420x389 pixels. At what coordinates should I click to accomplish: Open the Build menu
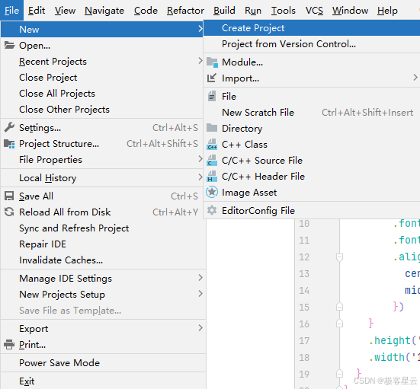(224, 11)
